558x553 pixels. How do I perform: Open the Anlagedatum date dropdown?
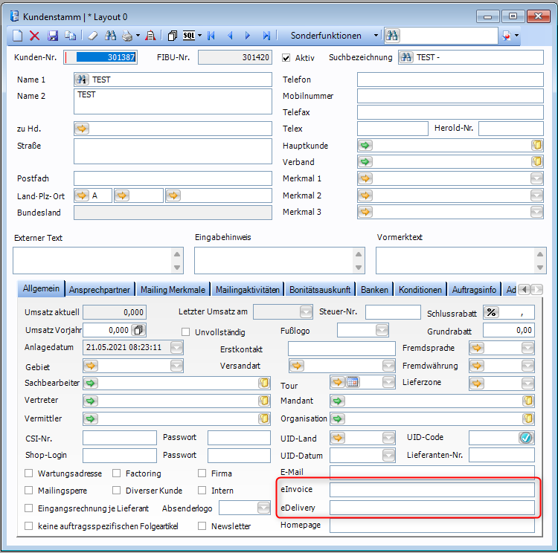(176, 347)
